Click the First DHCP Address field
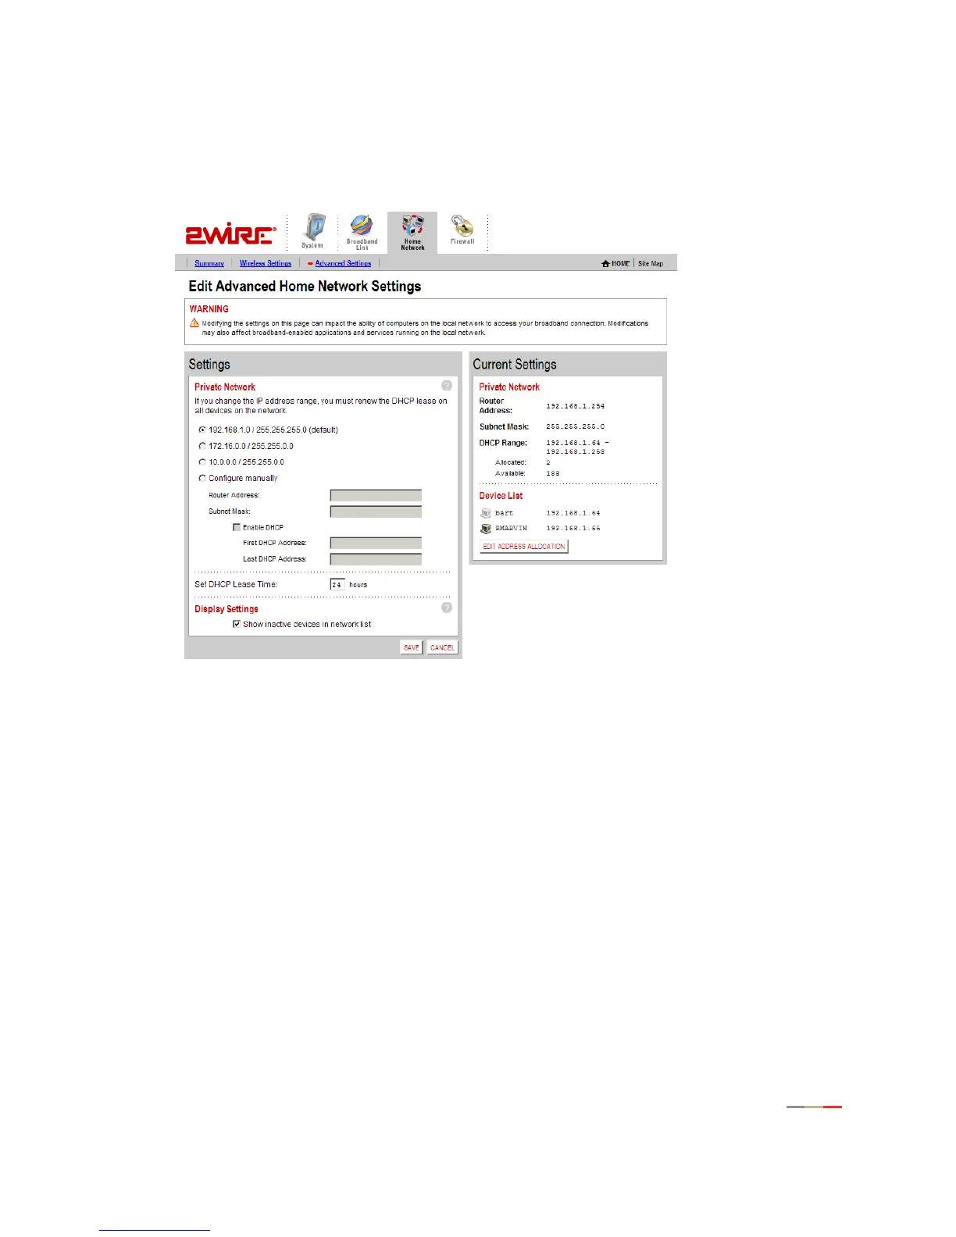This screenshot has height=1237, width=956. [376, 543]
